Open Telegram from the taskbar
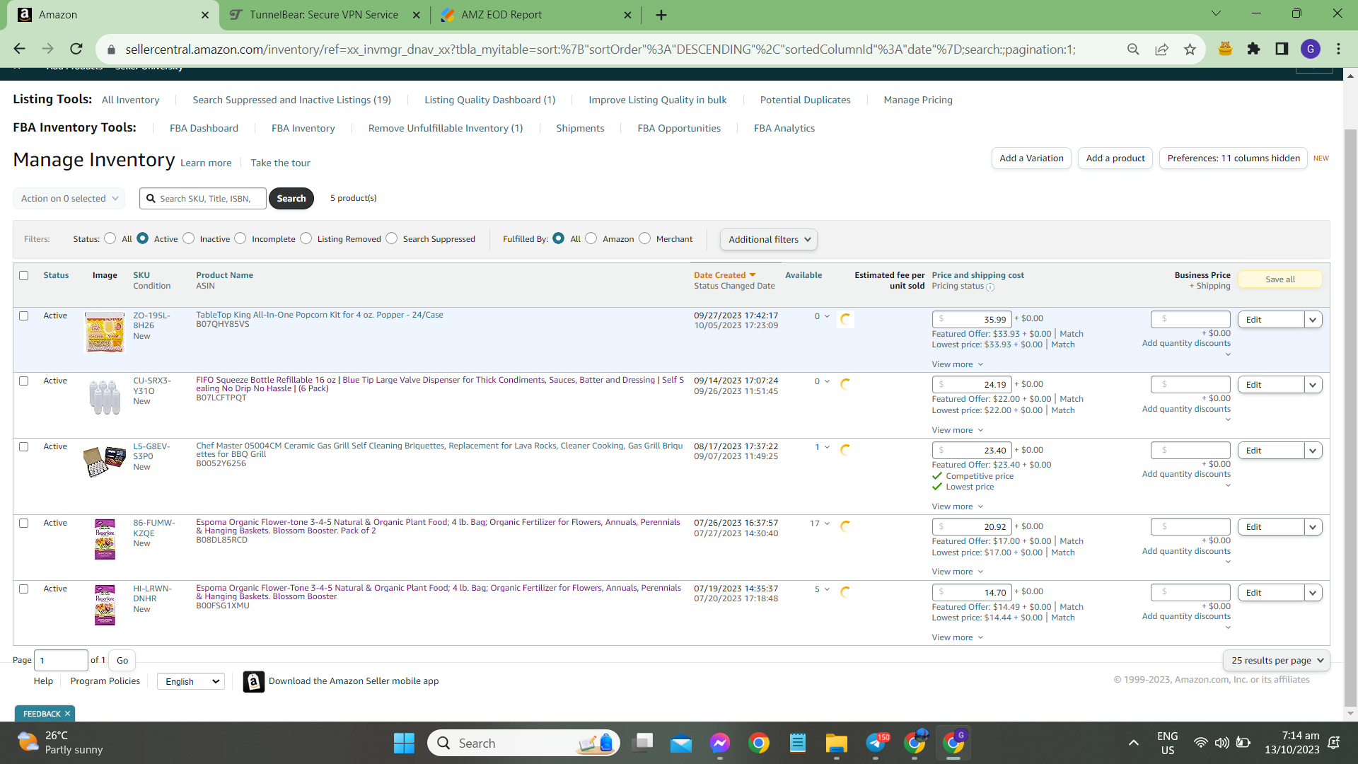1358x764 pixels. point(876,743)
